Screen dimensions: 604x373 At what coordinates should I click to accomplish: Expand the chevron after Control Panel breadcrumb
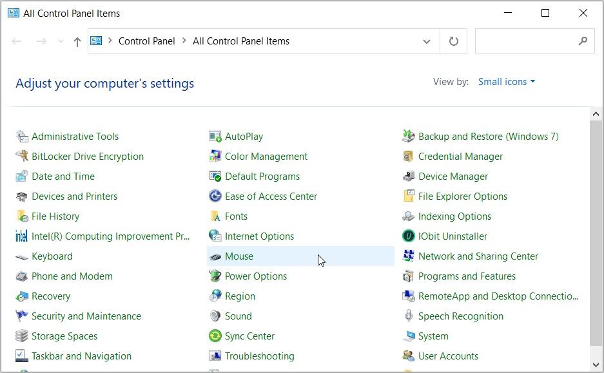tap(184, 41)
